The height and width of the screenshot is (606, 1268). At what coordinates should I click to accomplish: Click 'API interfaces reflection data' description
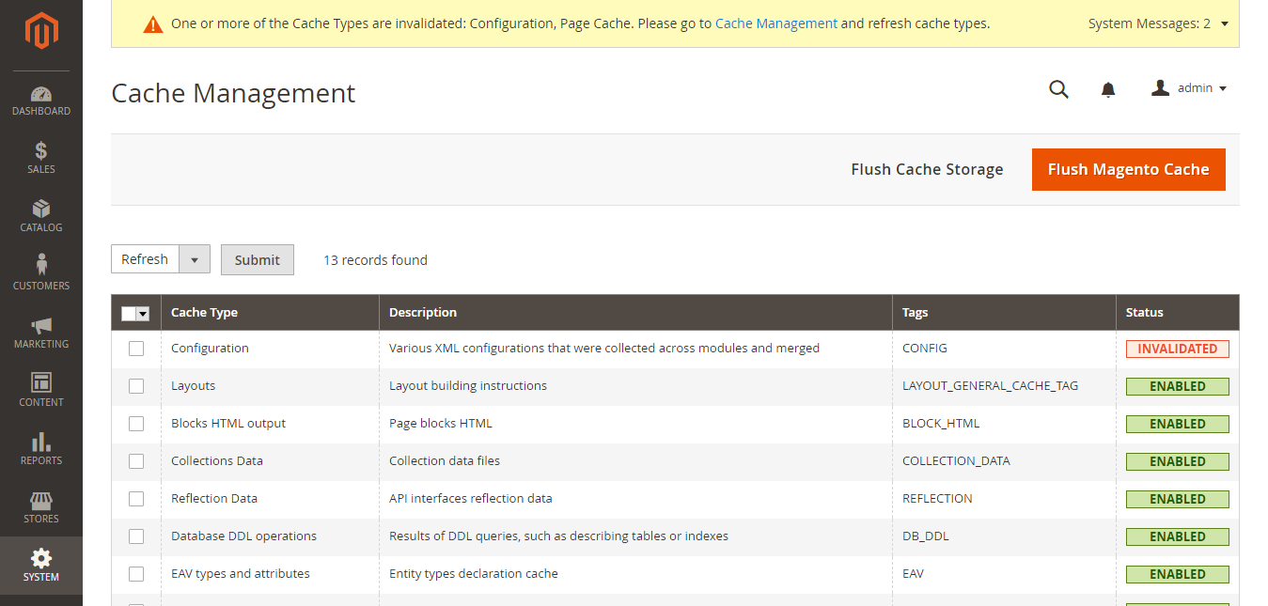point(471,499)
